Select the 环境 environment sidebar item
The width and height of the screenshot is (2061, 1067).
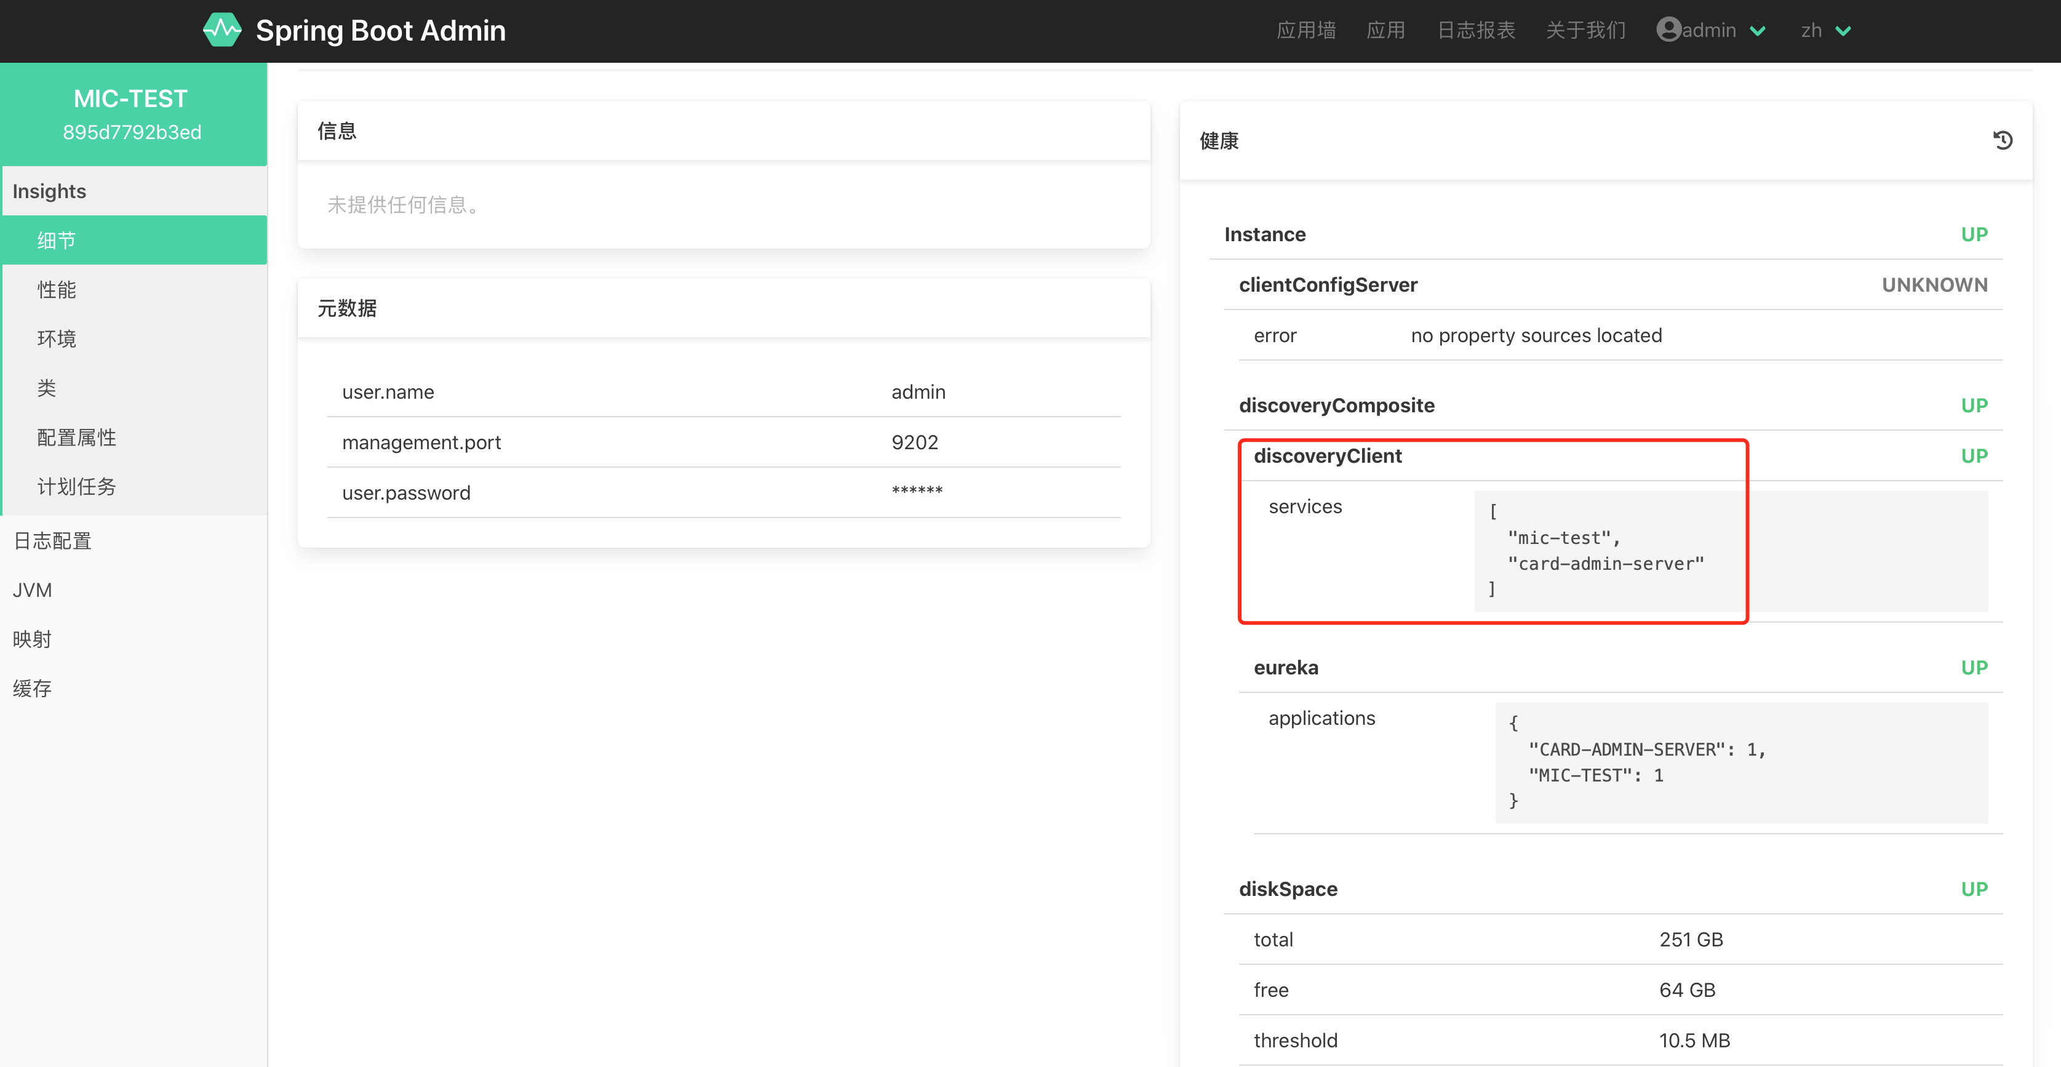[134, 338]
